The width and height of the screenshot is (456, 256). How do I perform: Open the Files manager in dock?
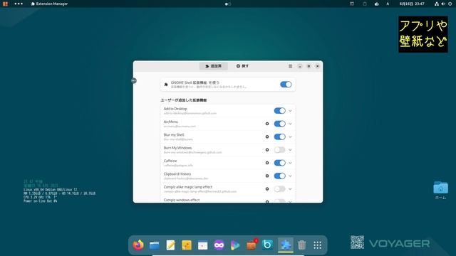click(x=155, y=245)
